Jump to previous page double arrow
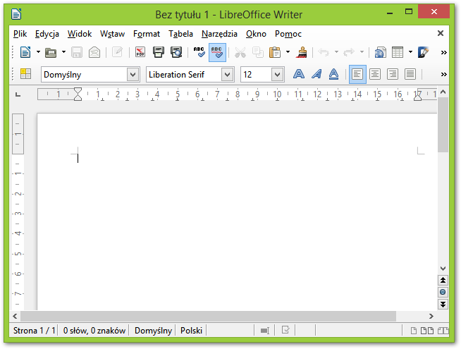This screenshot has height=349, width=461. 443,280
